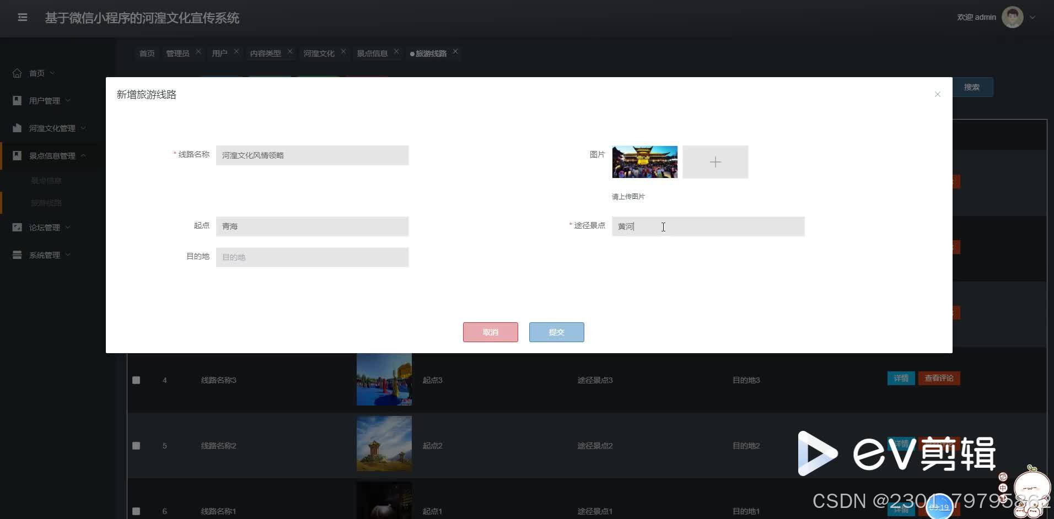Click the 起点2 cell text
Screen dimensions: 1054x519
click(432, 446)
